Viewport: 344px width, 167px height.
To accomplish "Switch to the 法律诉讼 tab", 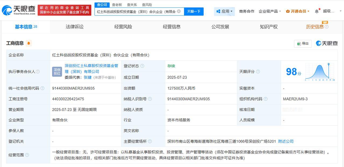I will point(75,27).
